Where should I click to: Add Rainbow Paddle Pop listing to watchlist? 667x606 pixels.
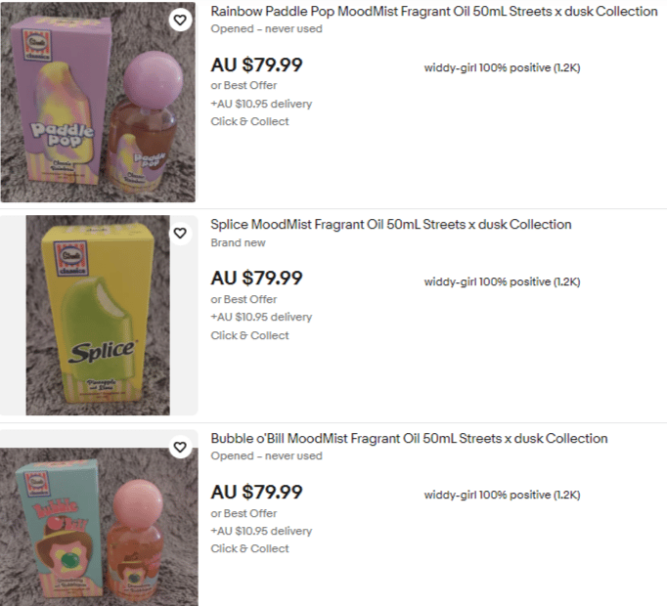[180, 20]
